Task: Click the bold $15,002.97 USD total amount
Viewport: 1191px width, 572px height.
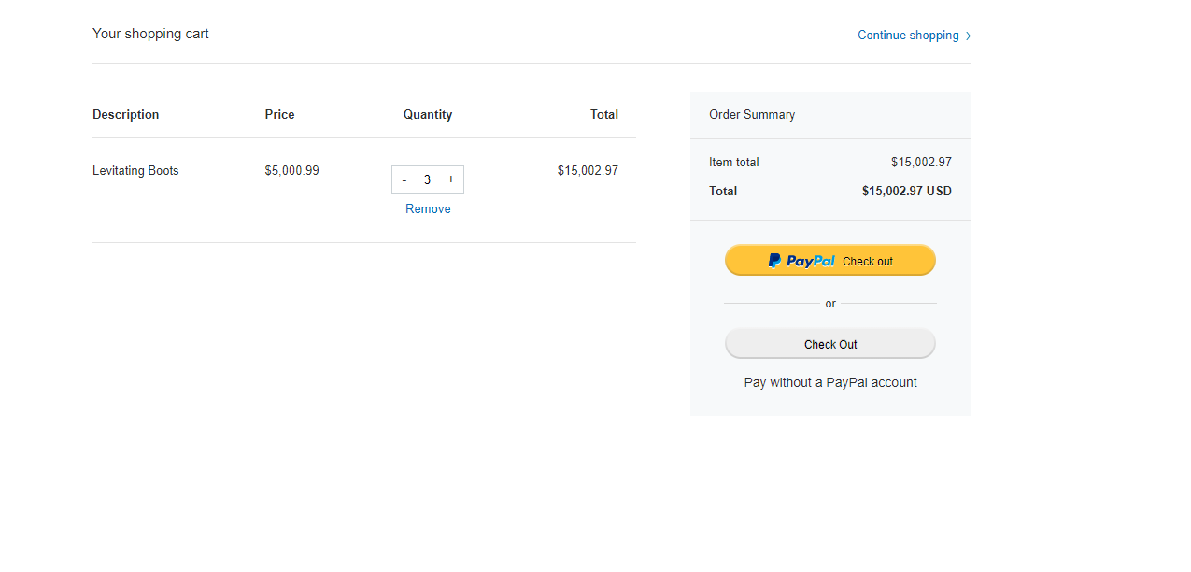Action: (x=906, y=192)
